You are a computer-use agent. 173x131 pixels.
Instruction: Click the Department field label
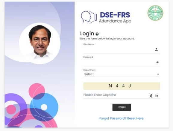coord(89,70)
